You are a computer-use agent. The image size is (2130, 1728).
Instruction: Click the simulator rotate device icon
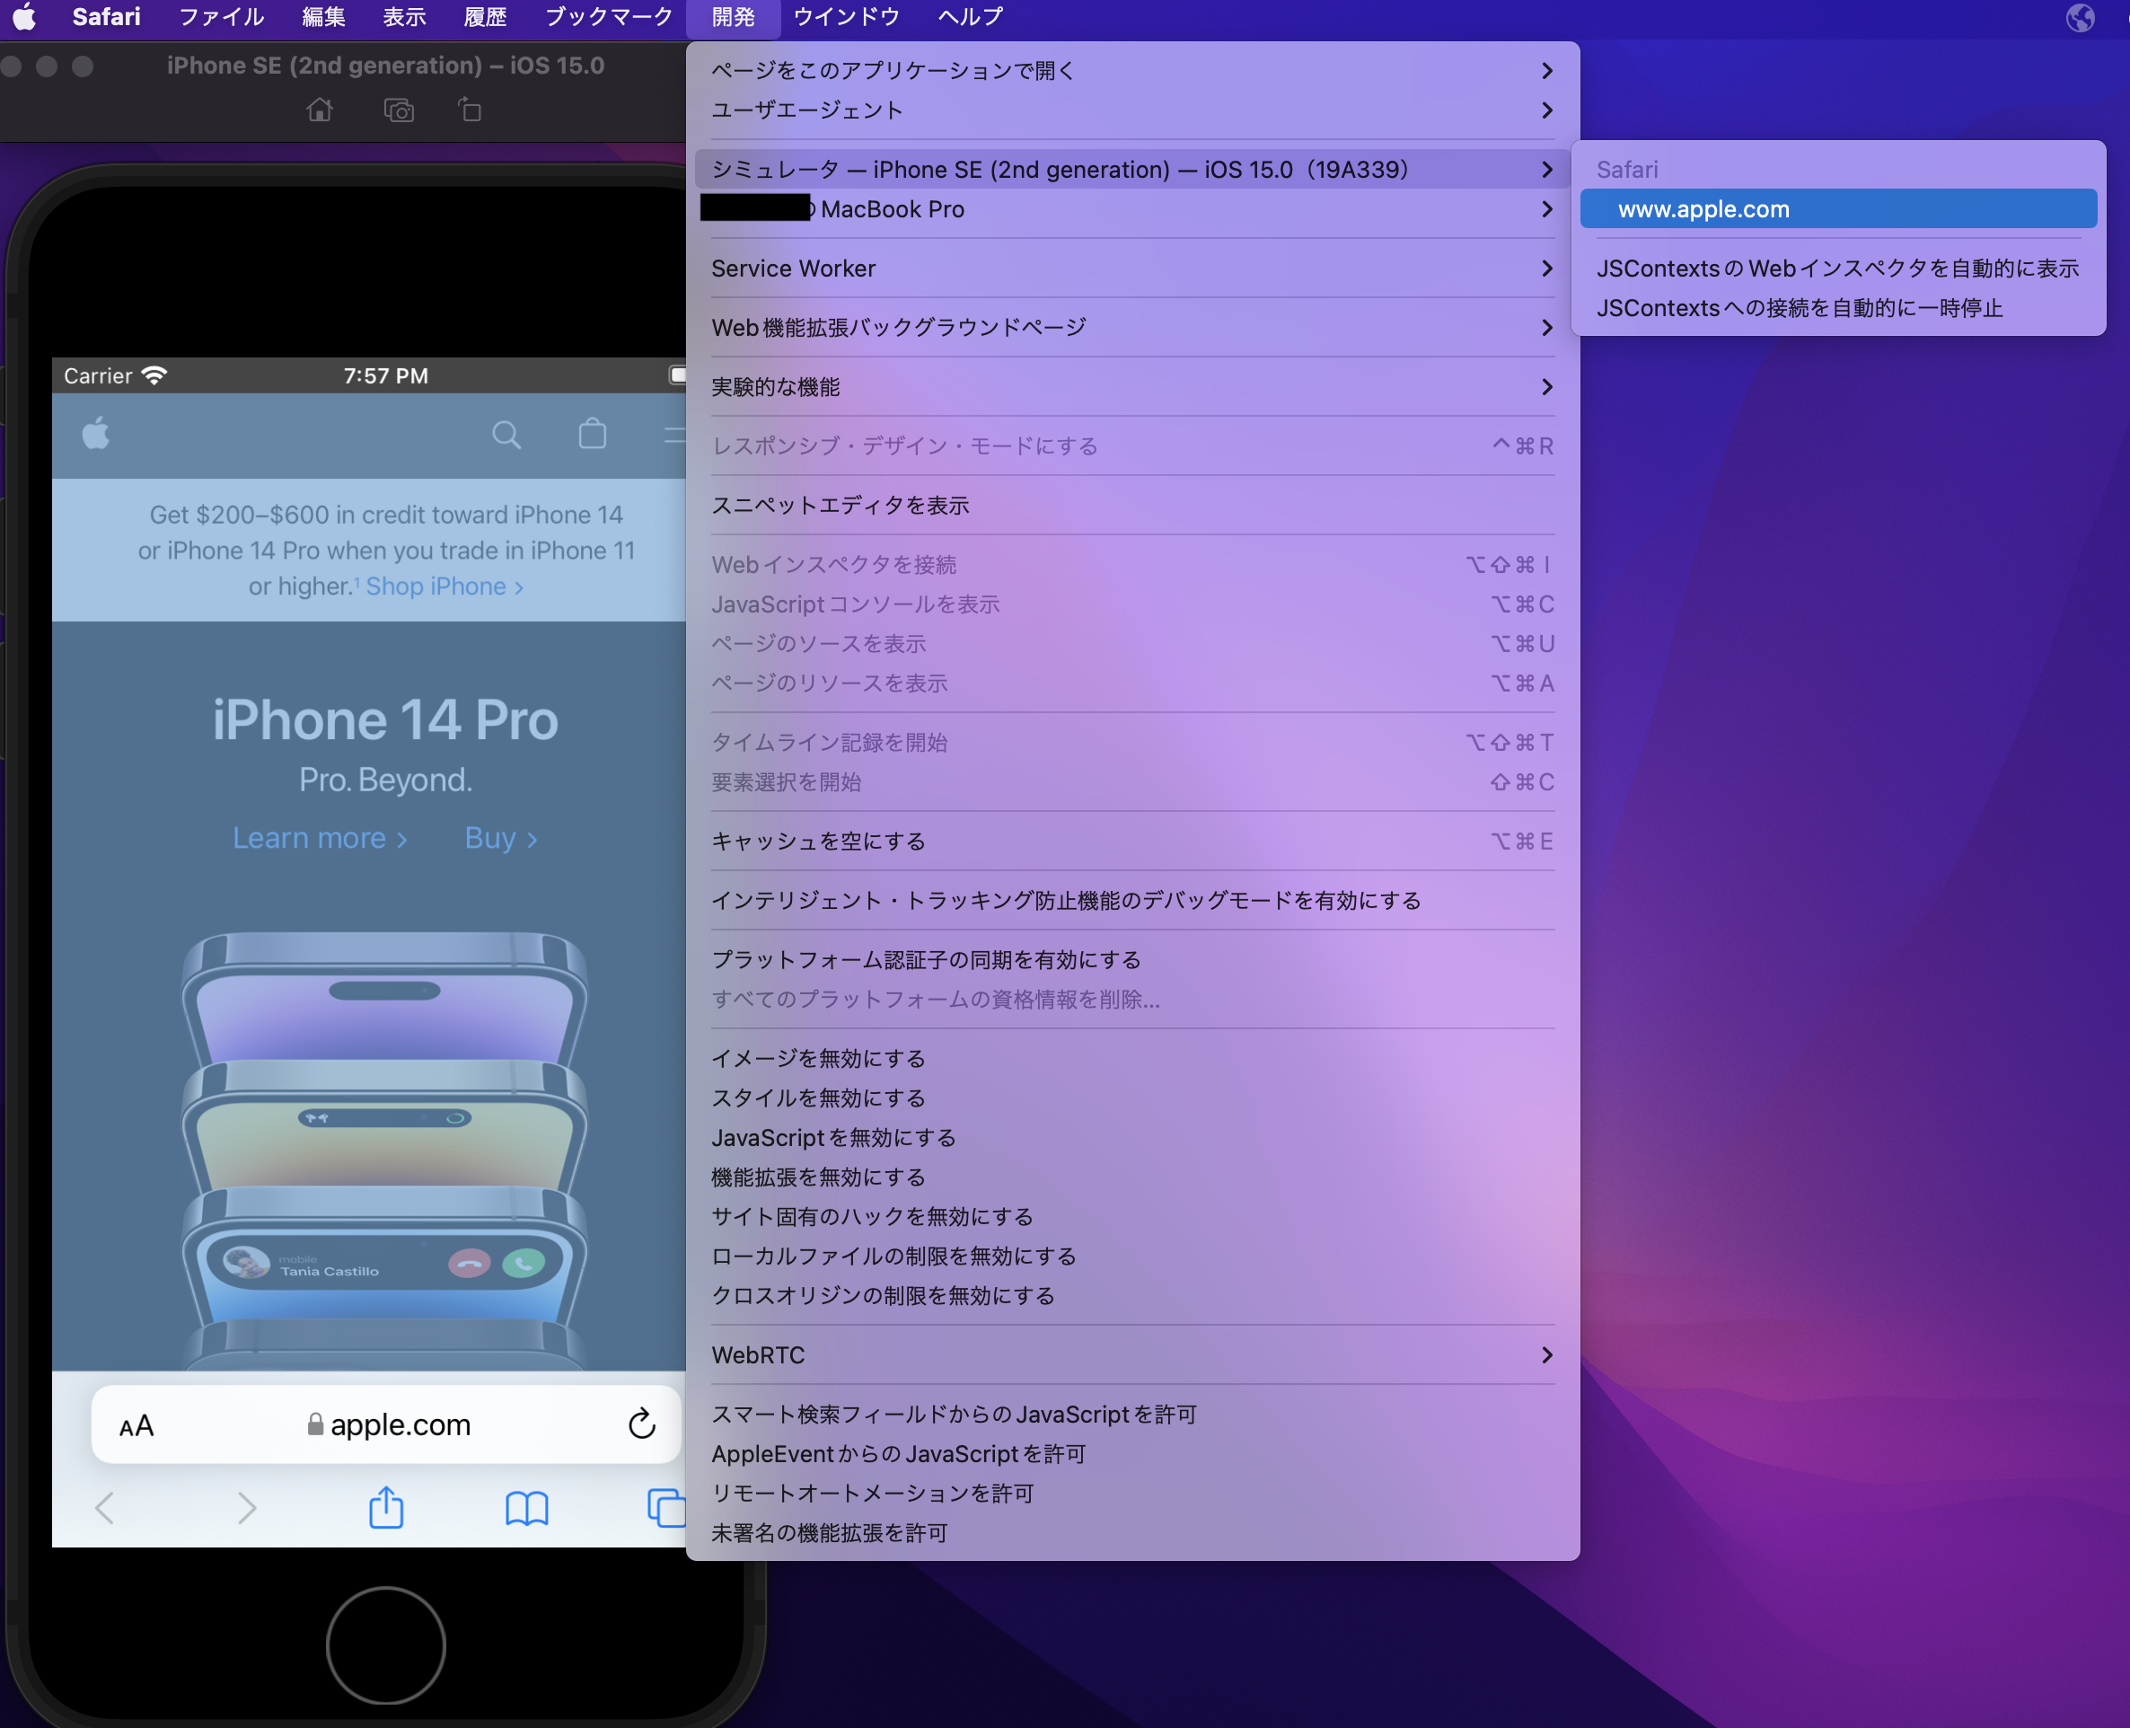pos(470,110)
